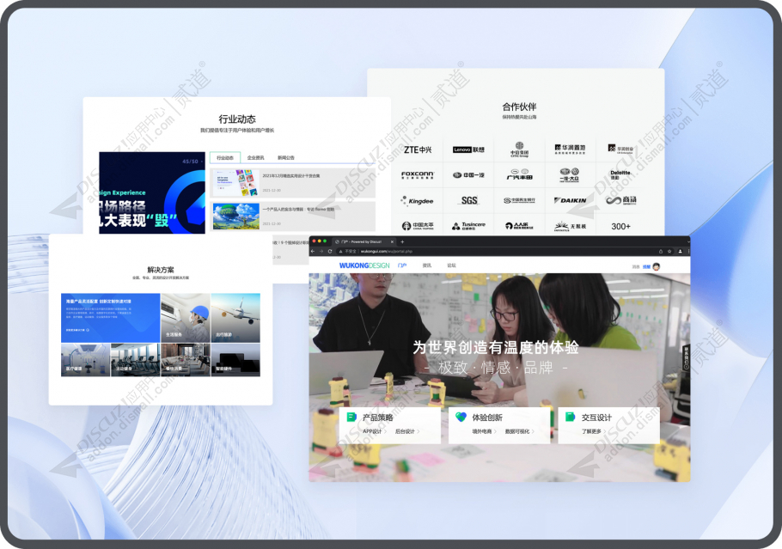Click the Kingdee partner logo
The width and height of the screenshot is (782, 549).
(418, 201)
